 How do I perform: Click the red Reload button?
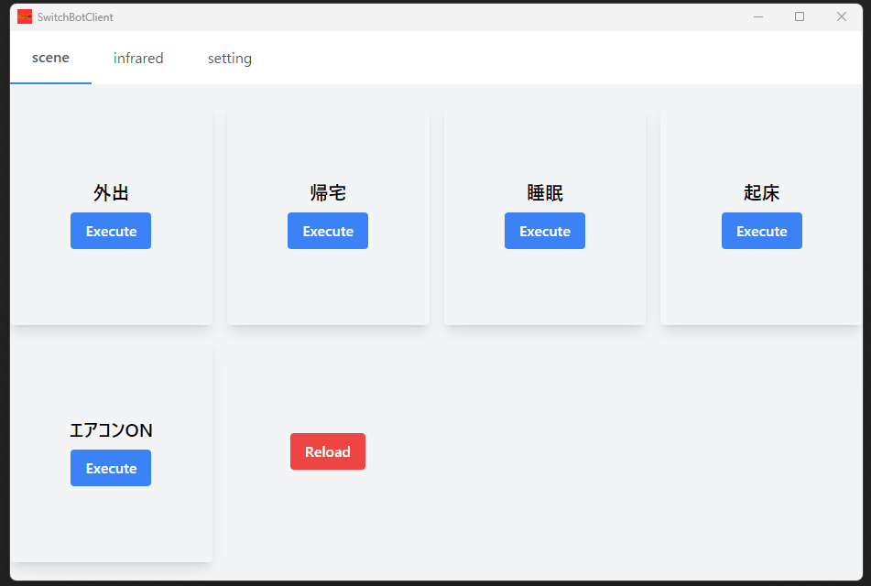coord(327,451)
